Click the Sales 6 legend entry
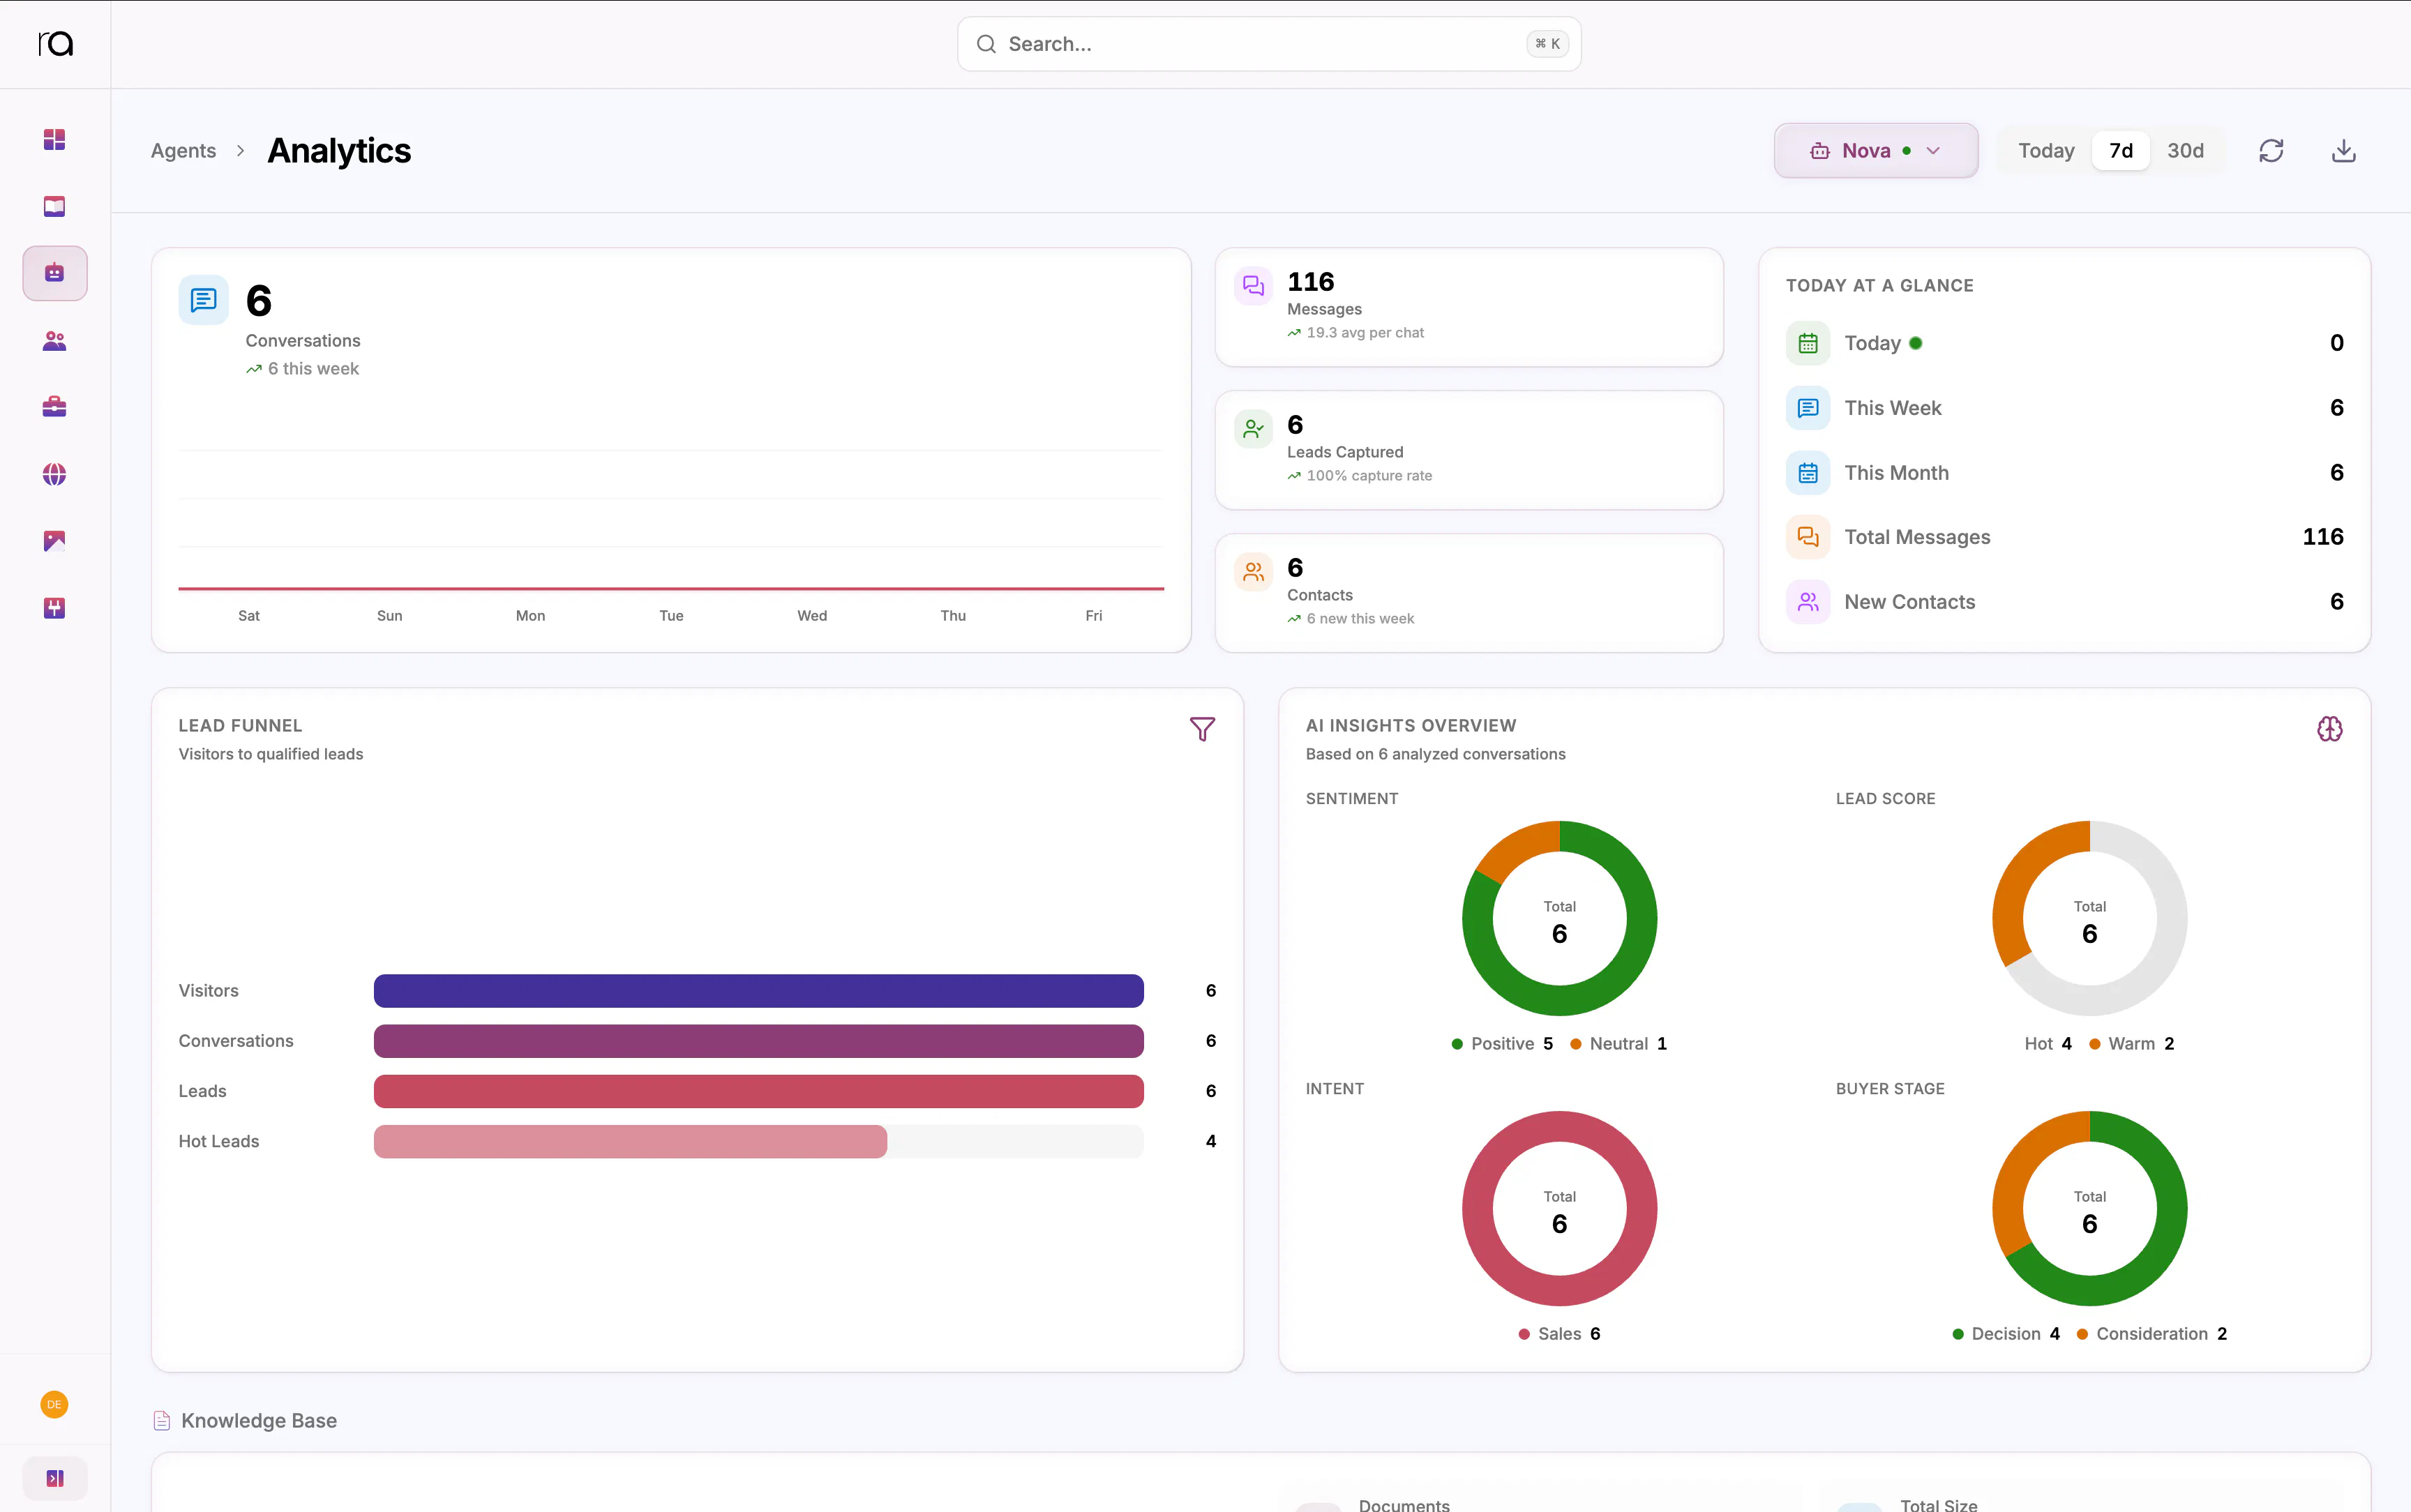The width and height of the screenshot is (2411, 1512). [x=1559, y=1334]
